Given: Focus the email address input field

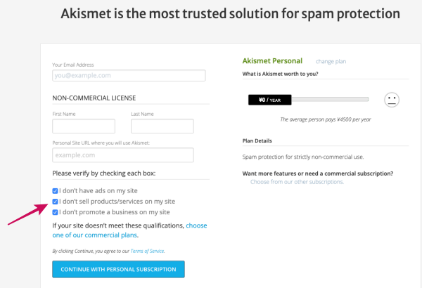Looking at the screenshot, I should click(129, 76).
